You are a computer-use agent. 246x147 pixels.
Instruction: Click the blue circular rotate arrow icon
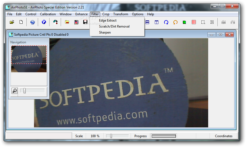pos(166,22)
